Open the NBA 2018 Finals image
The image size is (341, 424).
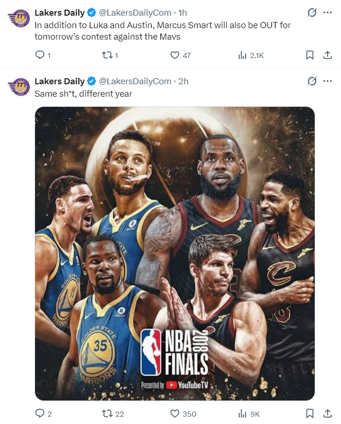175,253
